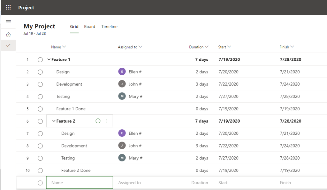Click Mary's avatar on row 9 Testing
The height and width of the screenshot is (190, 327).
[x=122, y=158]
